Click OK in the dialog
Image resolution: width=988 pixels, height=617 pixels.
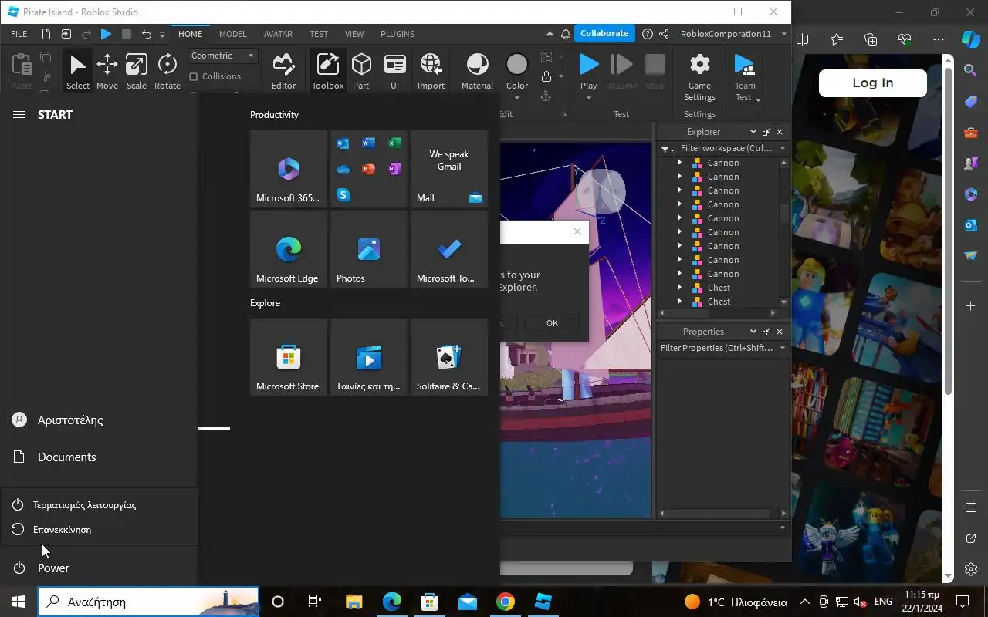pos(552,323)
